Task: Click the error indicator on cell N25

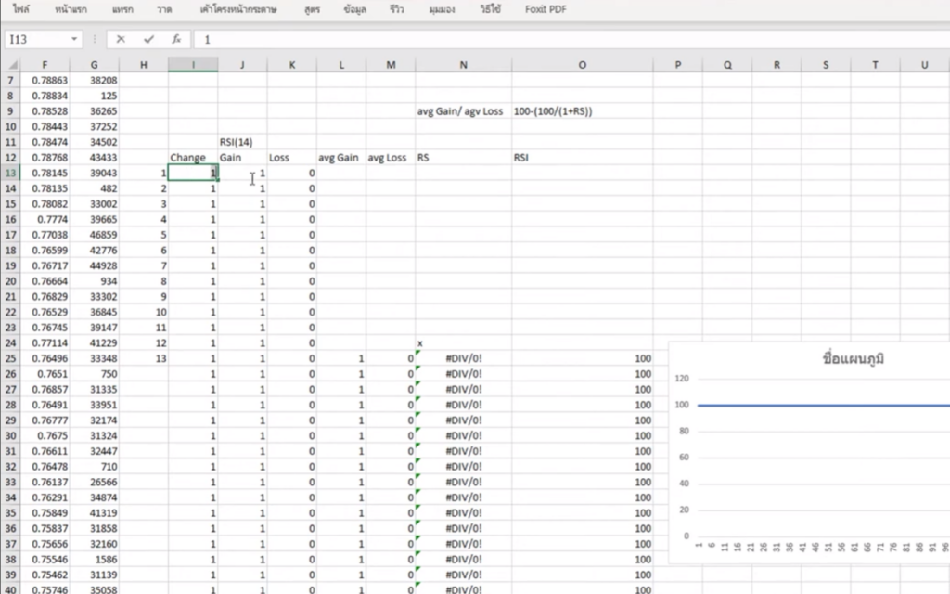Action: pyautogui.click(x=418, y=353)
